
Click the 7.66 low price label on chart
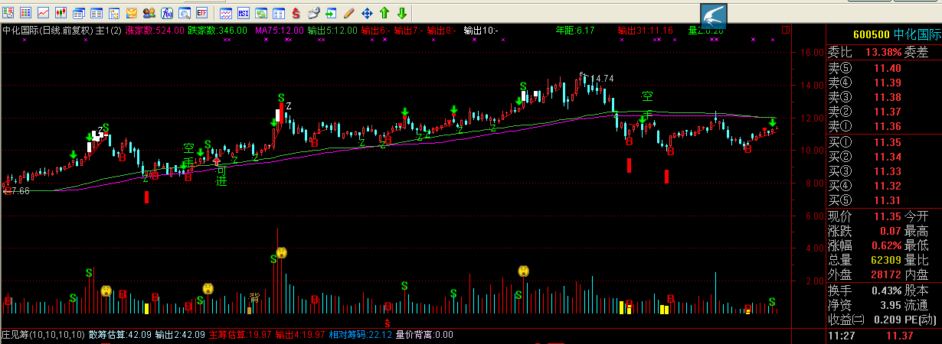pyautogui.click(x=19, y=191)
